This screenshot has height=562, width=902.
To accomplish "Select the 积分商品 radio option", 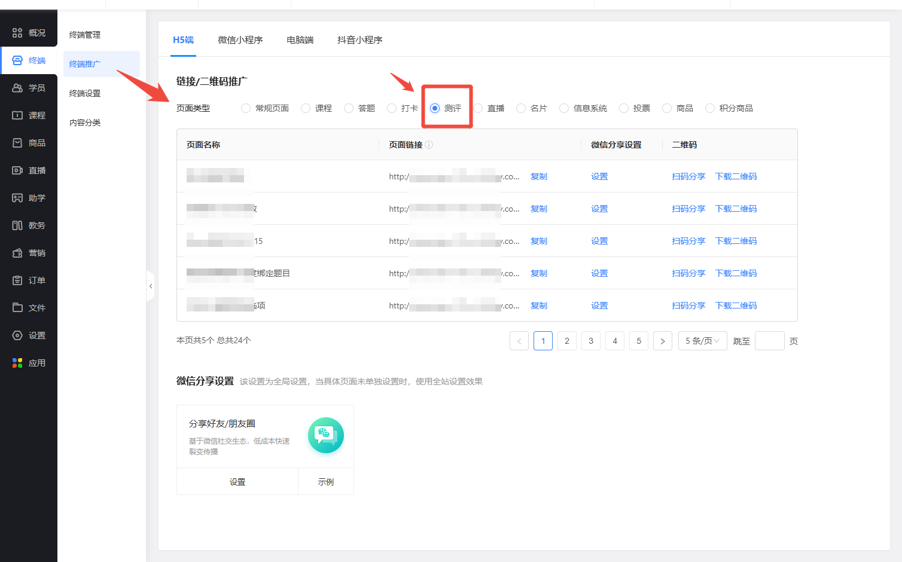I will click(710, 108).
